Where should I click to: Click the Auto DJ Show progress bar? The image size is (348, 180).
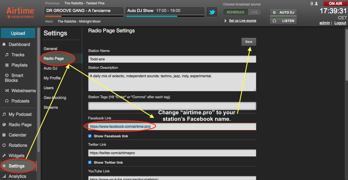pos(165,16)
